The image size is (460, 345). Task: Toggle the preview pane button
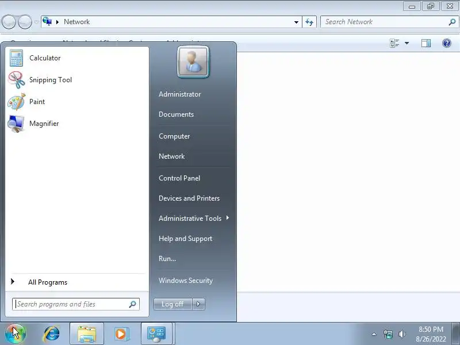point(426,44)
